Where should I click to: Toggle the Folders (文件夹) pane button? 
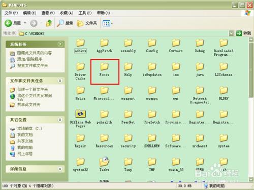pos(87,23)
